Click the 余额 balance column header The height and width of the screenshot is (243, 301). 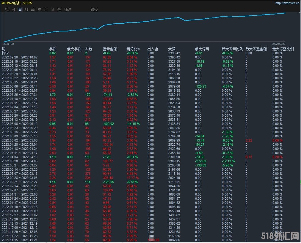tap(172, 49)
